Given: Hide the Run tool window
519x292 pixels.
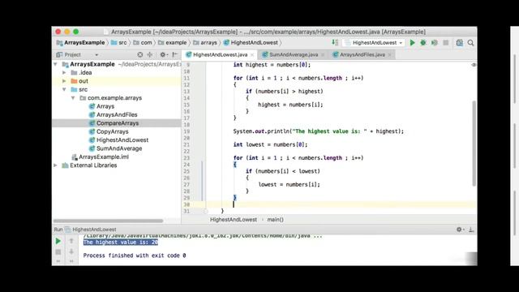Looking at the screenshot, I should click(x=471, y=229).
